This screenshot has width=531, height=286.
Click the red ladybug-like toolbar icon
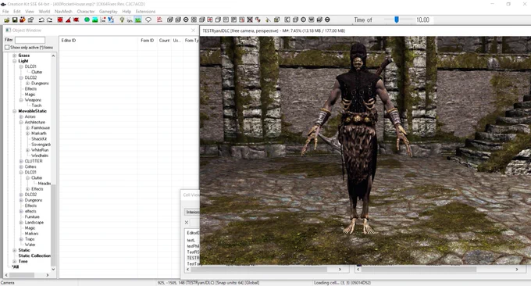click(x=23, y=20)
